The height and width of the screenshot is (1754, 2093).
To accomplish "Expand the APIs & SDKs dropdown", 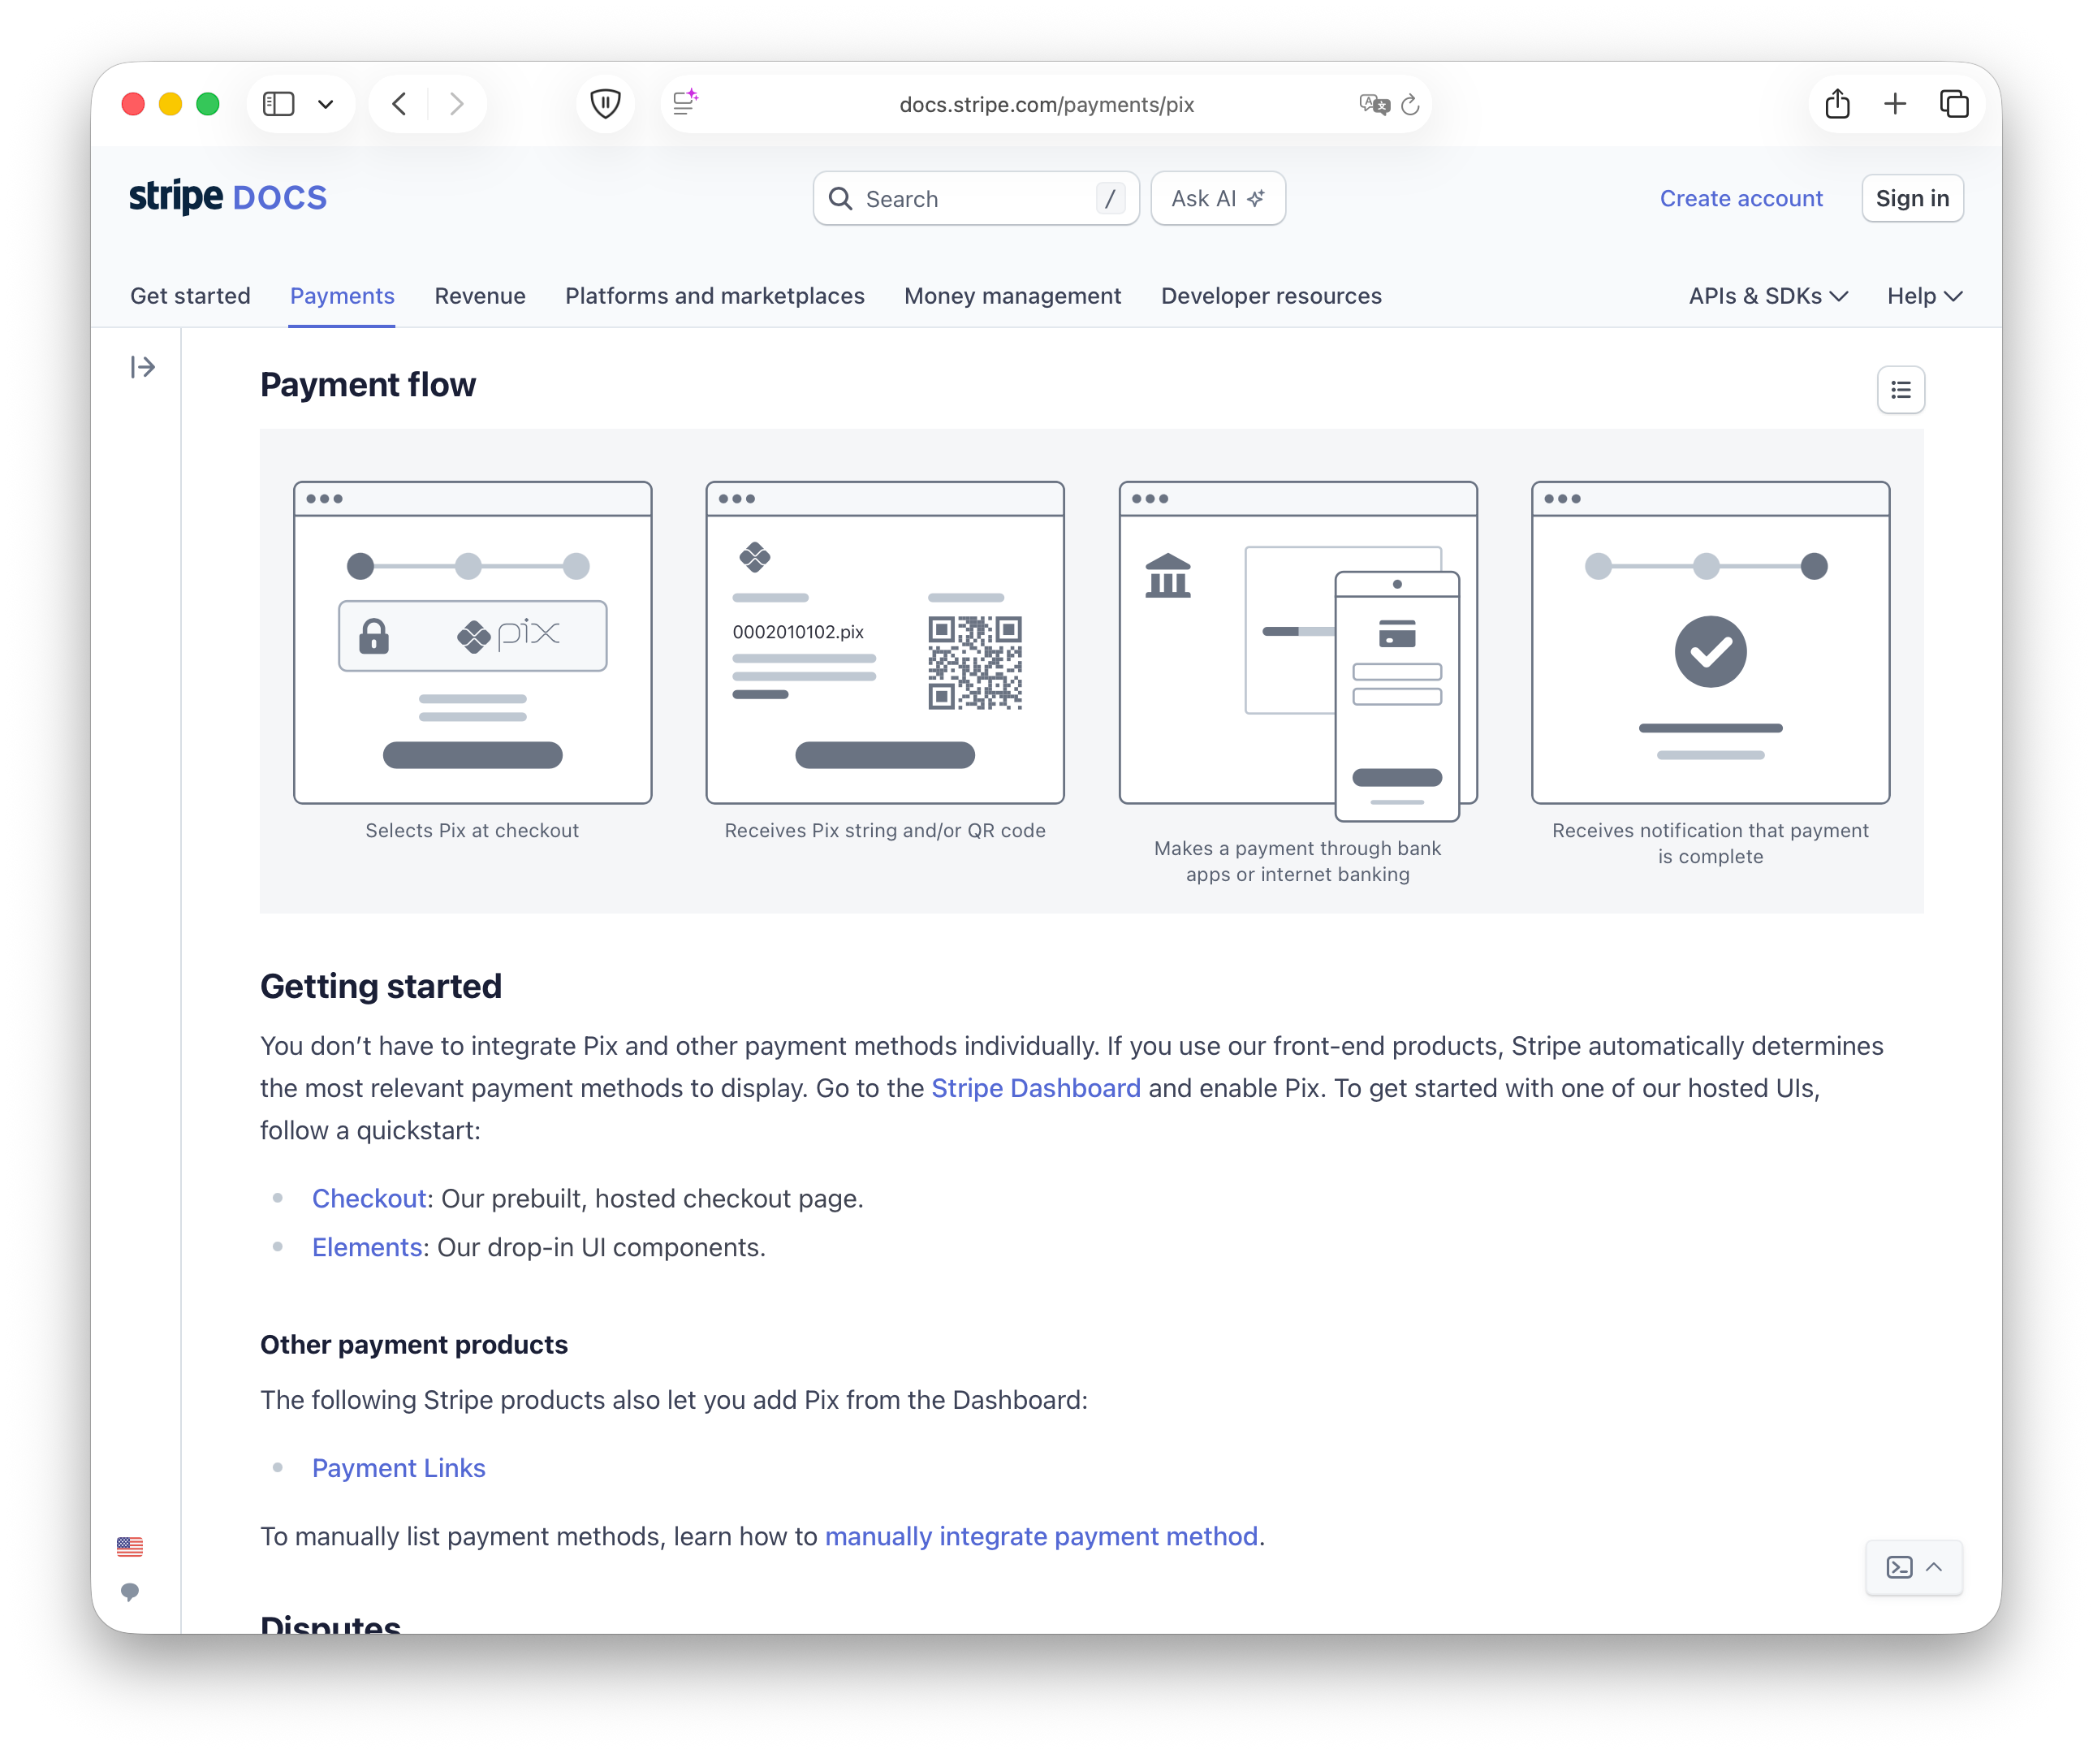I will click(1767, 296).
